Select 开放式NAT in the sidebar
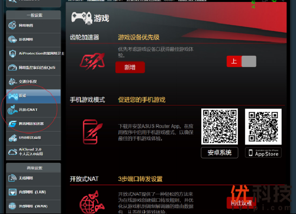The height and width of the screenshot is (214, 296). (31, 109)
